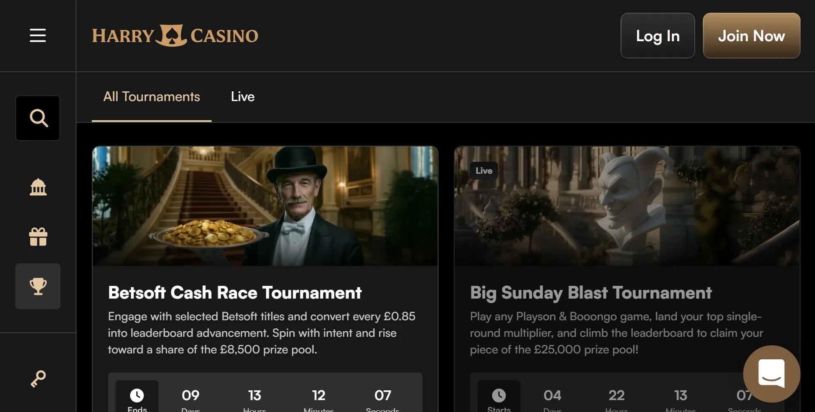Click the Betsoft tournament description text
Viewport: 815px width, 412px height.
point(261,333)
